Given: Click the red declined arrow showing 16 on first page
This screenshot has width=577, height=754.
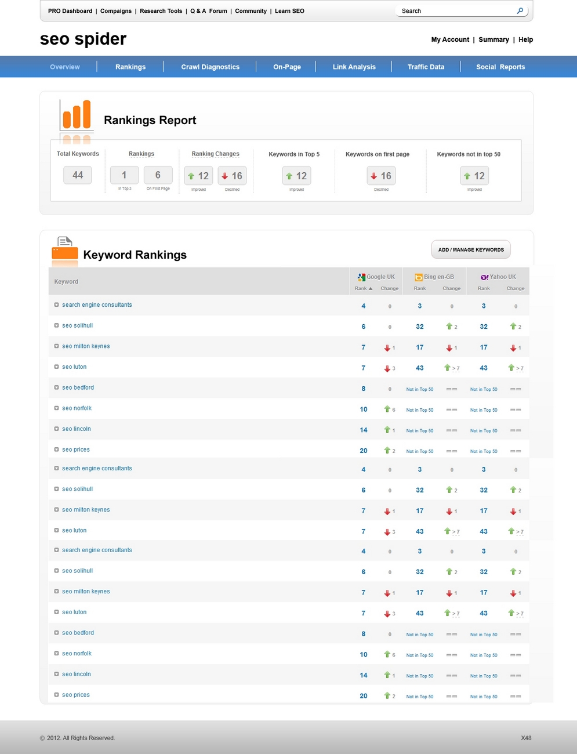Looking at the screenshot, I should coord(373,176).
